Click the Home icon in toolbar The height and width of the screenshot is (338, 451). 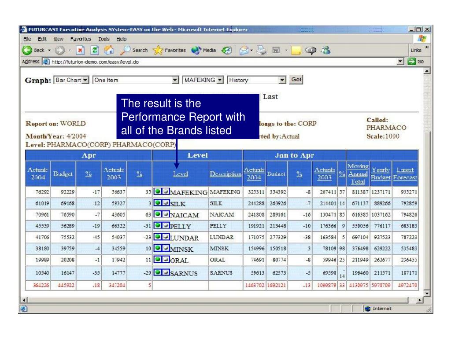[x=109, y=50]
